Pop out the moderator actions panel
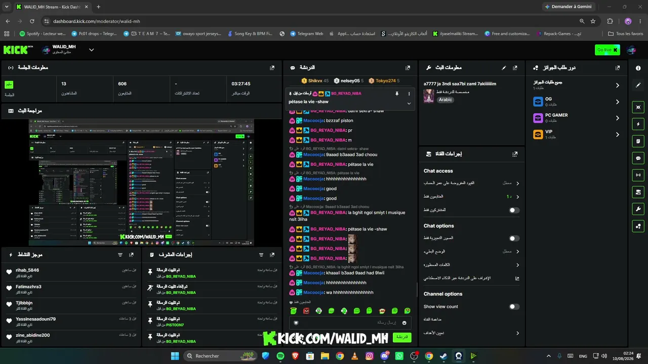Viewport: 648px width, 364px height. click(272, 255)
